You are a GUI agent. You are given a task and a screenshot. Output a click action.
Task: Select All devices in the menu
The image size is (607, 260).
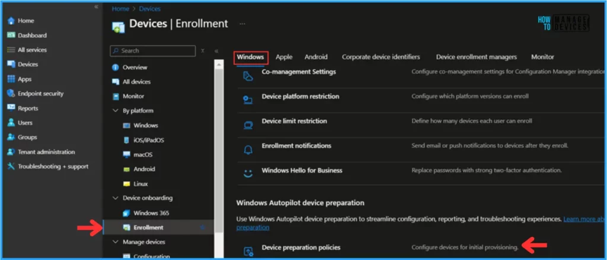137,82
